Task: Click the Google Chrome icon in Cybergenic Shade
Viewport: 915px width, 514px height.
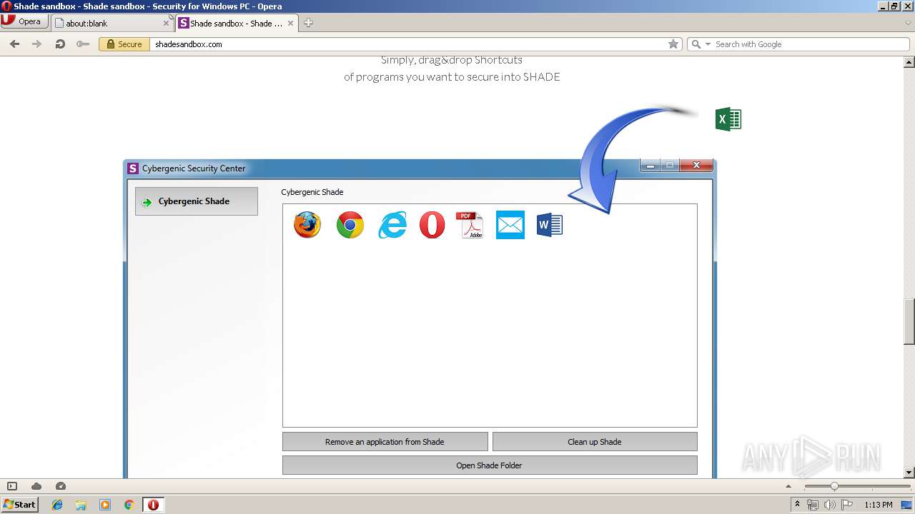Action: click(x=350, y=225)
